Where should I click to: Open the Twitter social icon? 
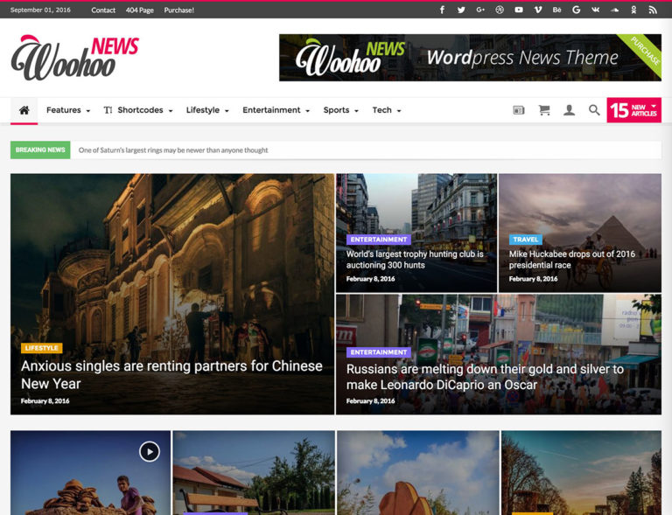click(x=461, y=10)
